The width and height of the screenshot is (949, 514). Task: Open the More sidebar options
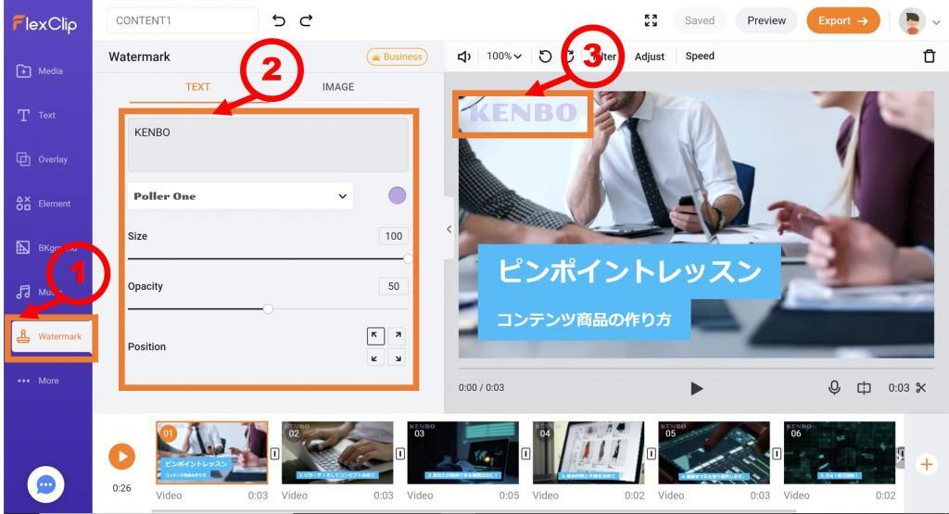(x=39, y=381)
